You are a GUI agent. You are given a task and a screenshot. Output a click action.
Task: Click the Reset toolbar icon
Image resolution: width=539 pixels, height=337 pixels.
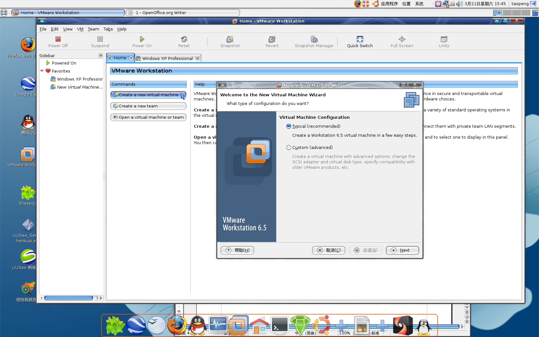184,39
